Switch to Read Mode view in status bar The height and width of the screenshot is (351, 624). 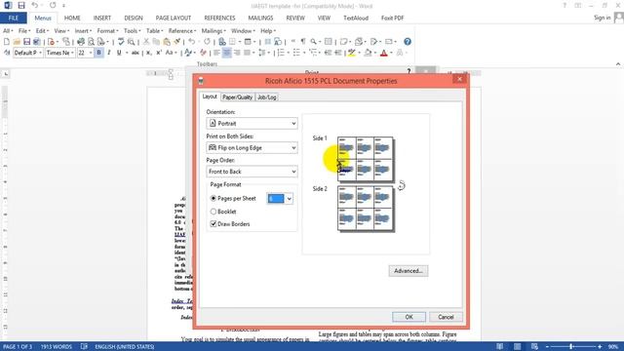(500, 347)
